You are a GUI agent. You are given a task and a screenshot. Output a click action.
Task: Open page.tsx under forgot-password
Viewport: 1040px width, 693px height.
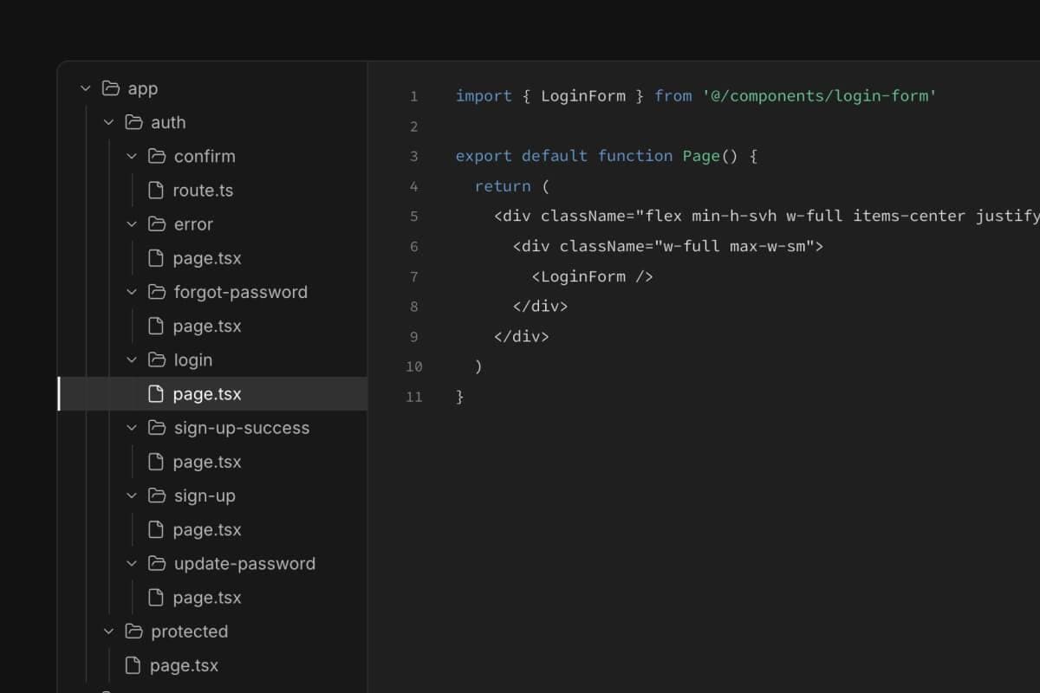click(x=208, y=326)
